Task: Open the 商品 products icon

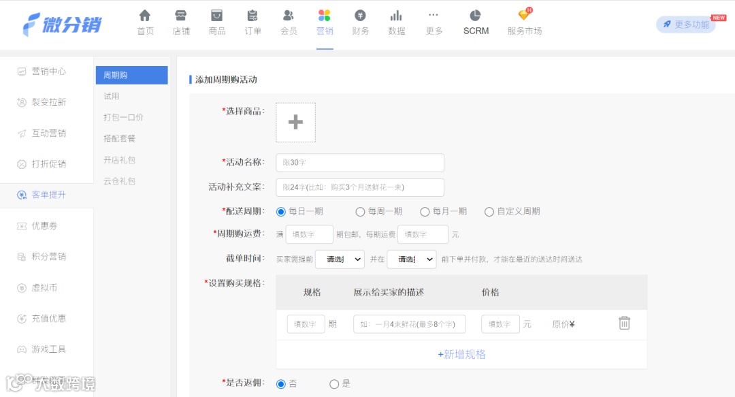Action: 216,16
